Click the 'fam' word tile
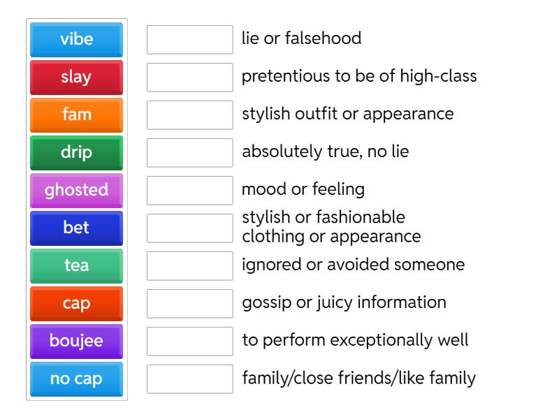 tap(75, 115)
